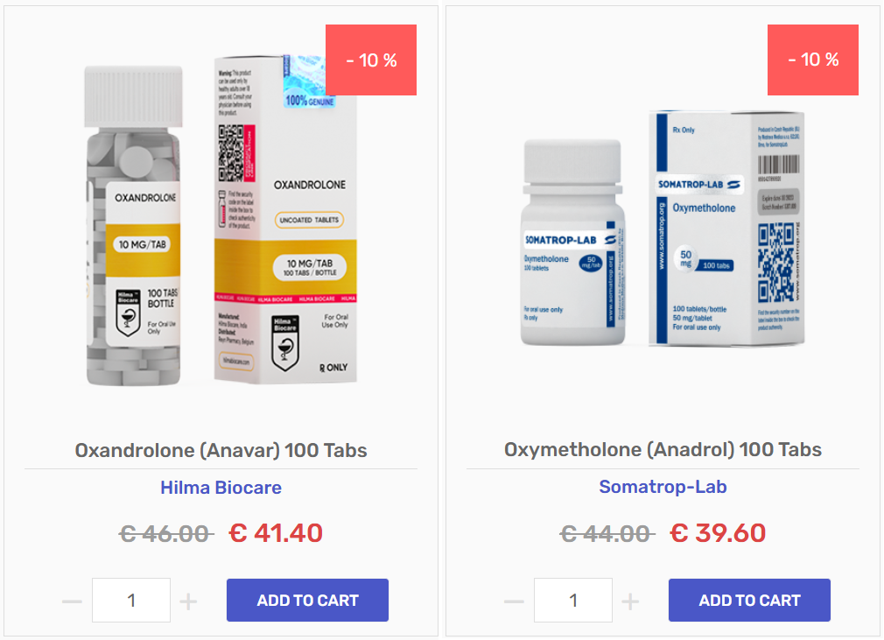
Task: View the Oxymetholone Somatrop-Lab product image
Action: (x=663, y=228)
